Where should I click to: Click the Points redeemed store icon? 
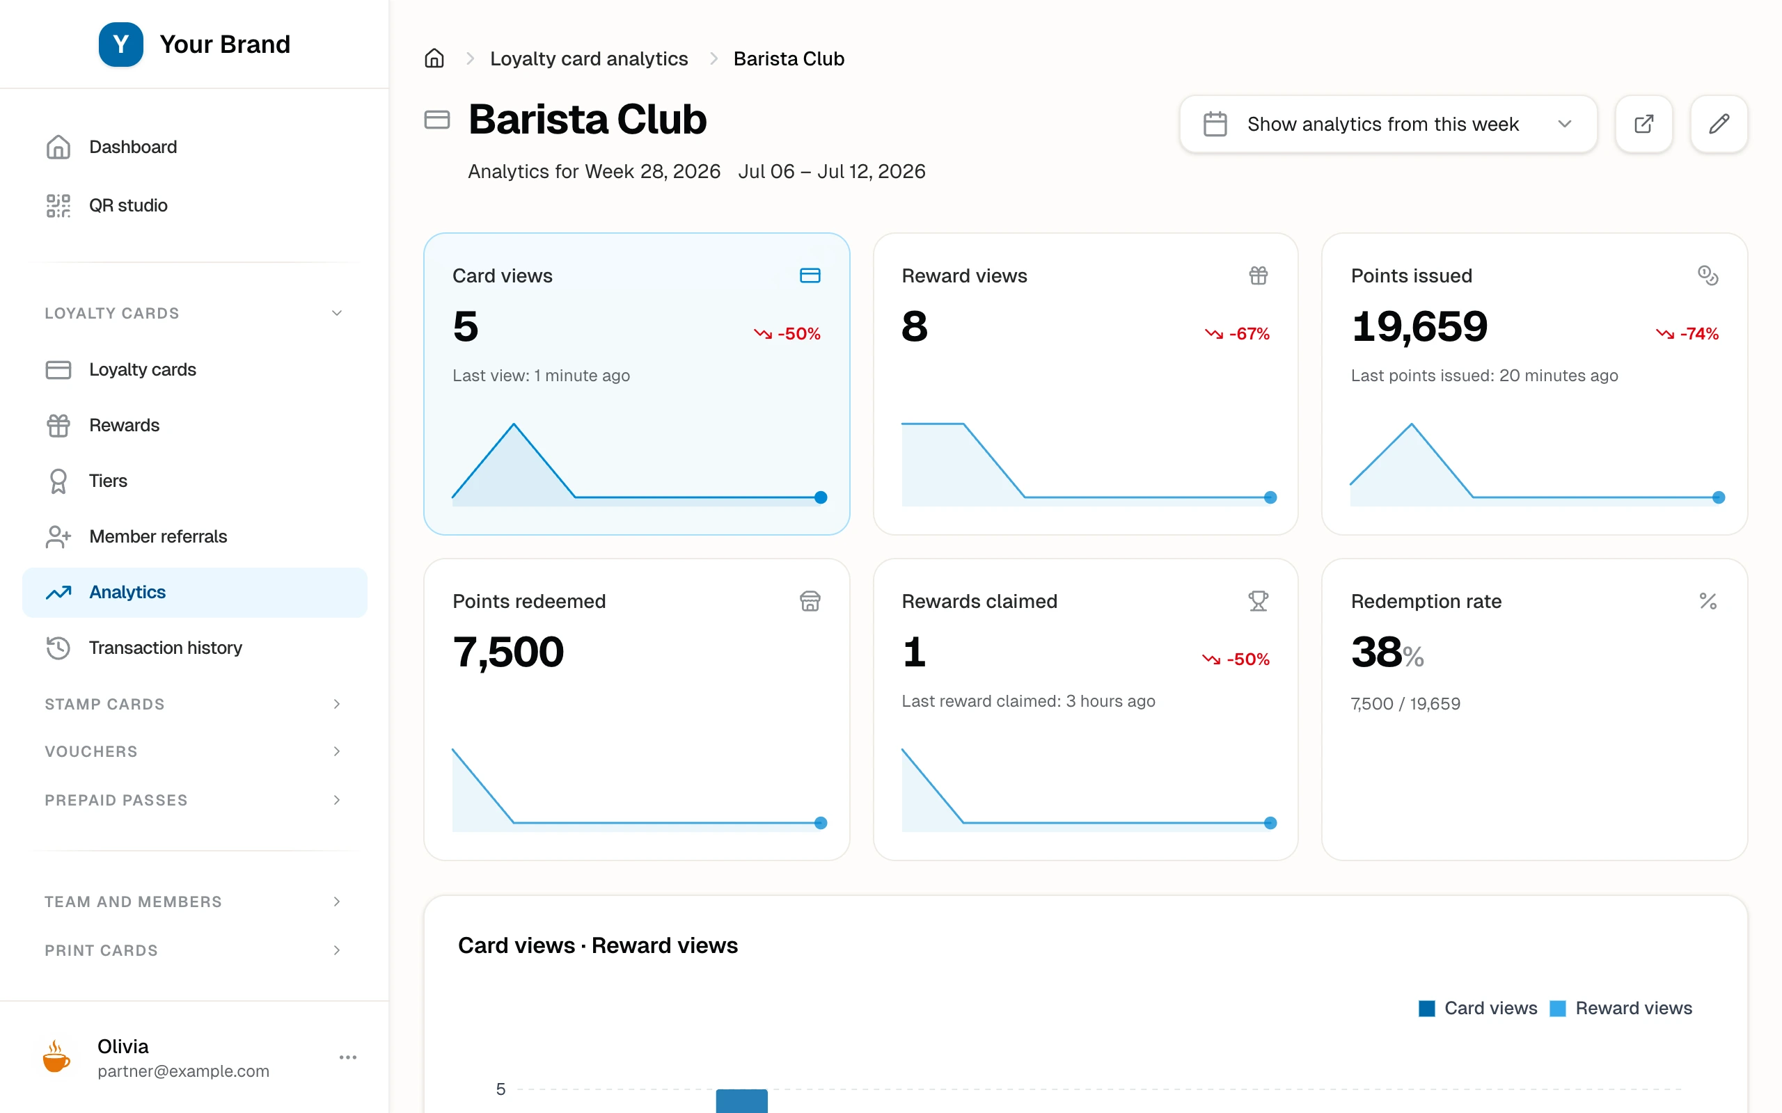click(x=810, y=600)
